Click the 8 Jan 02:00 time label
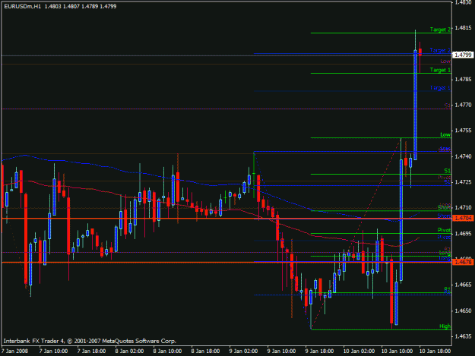The image size is (475, 356). [x=129, y=351]
